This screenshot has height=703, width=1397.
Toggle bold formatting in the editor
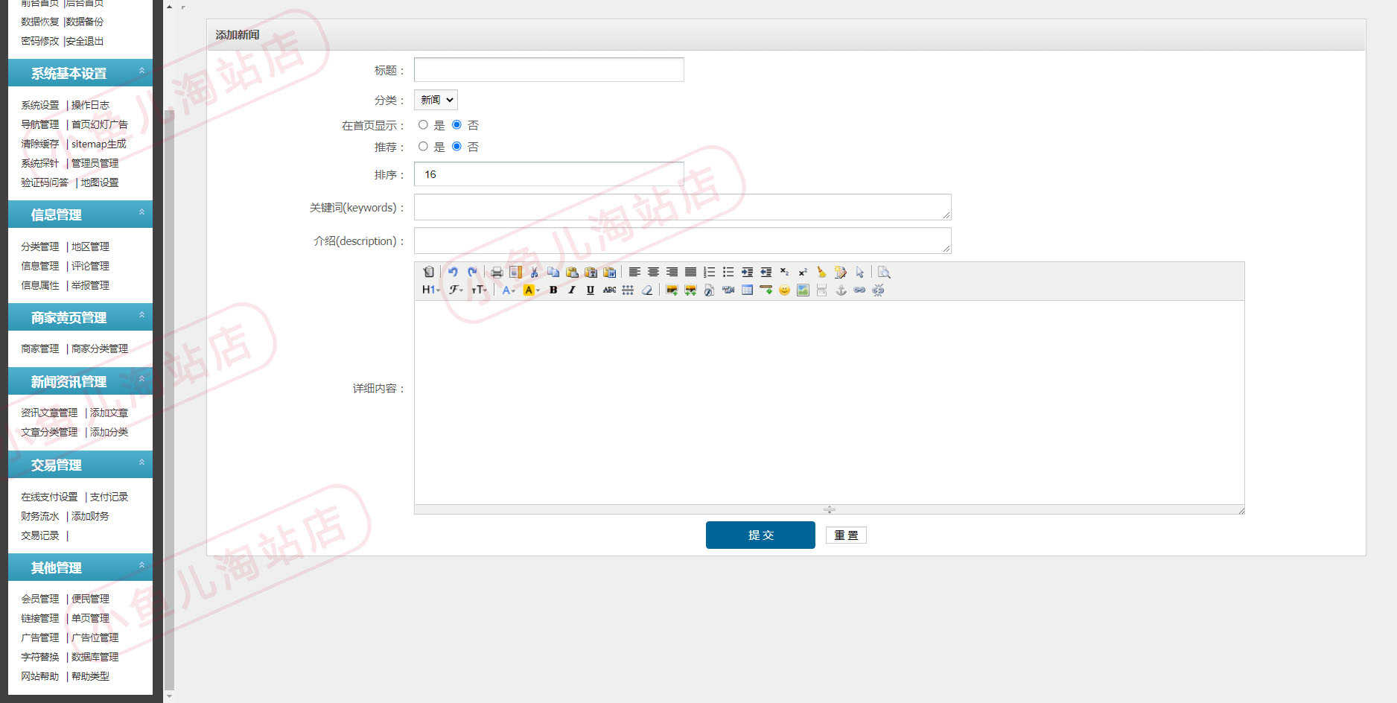[x=553, y=290]
